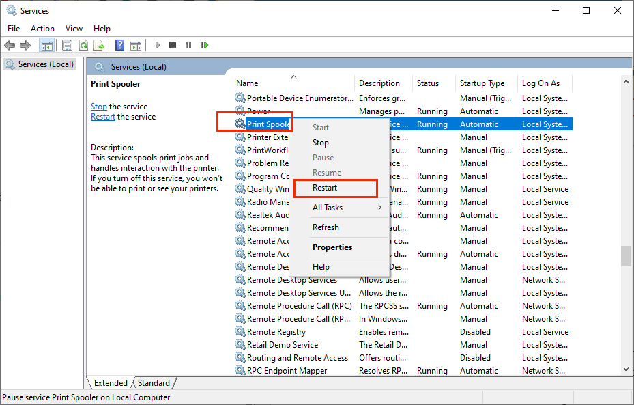Click the Restart the service link
The width and height of the screenshot is (634, 405).
(x=103, y=117)
